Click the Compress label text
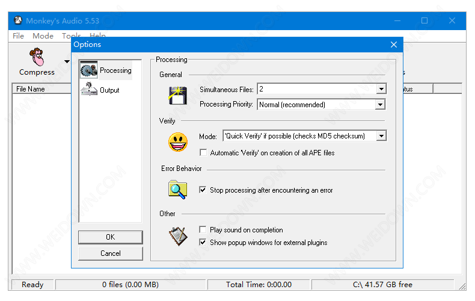Screen dimensions: 475x301 coord(37,72)
